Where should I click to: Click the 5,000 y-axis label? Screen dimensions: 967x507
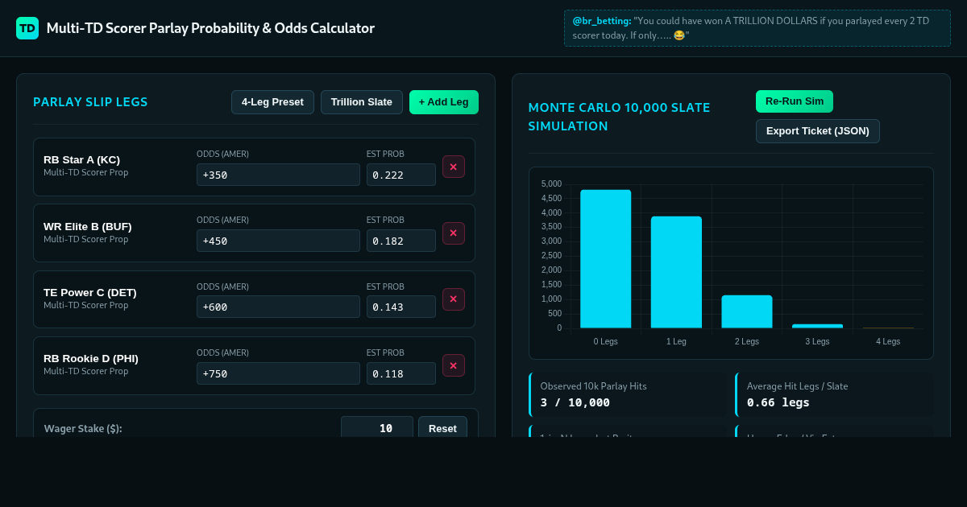pyautogui.click(x=551, y=184)
